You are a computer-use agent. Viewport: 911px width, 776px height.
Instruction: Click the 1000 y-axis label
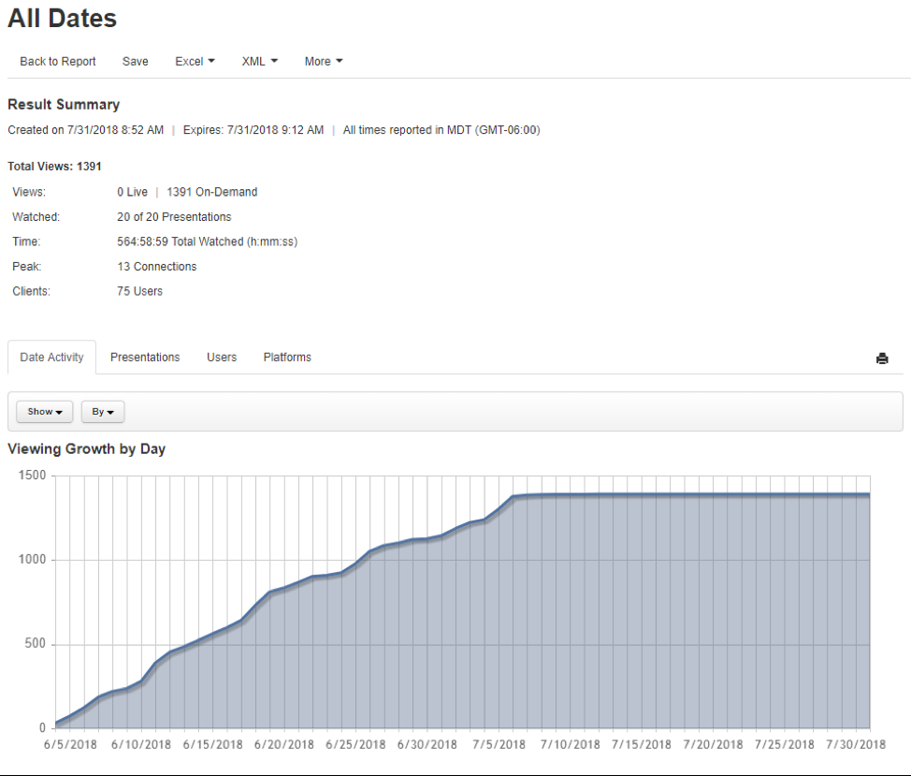coord(32,560)
